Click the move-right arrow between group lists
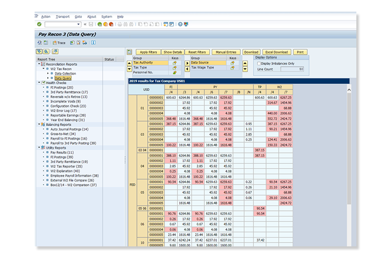The image size is (390, 260). 187,63
